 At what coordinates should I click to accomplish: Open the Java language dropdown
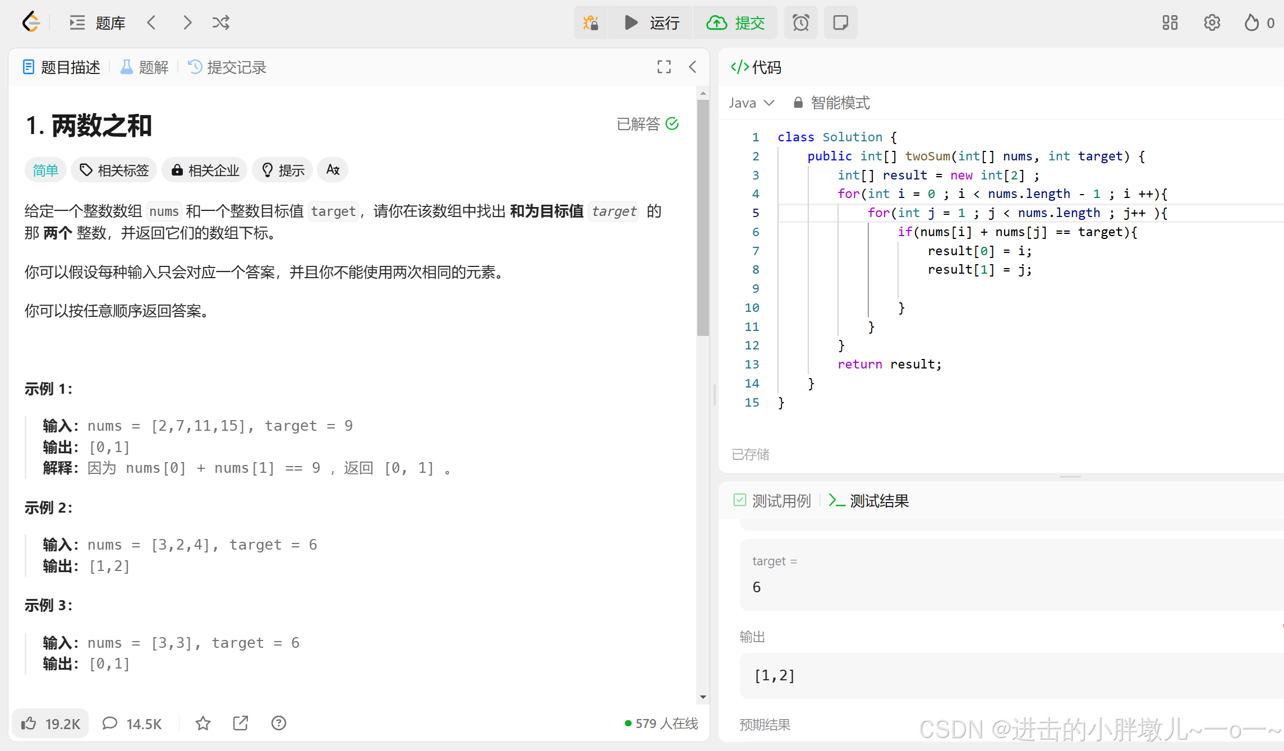tap(751, 103)
